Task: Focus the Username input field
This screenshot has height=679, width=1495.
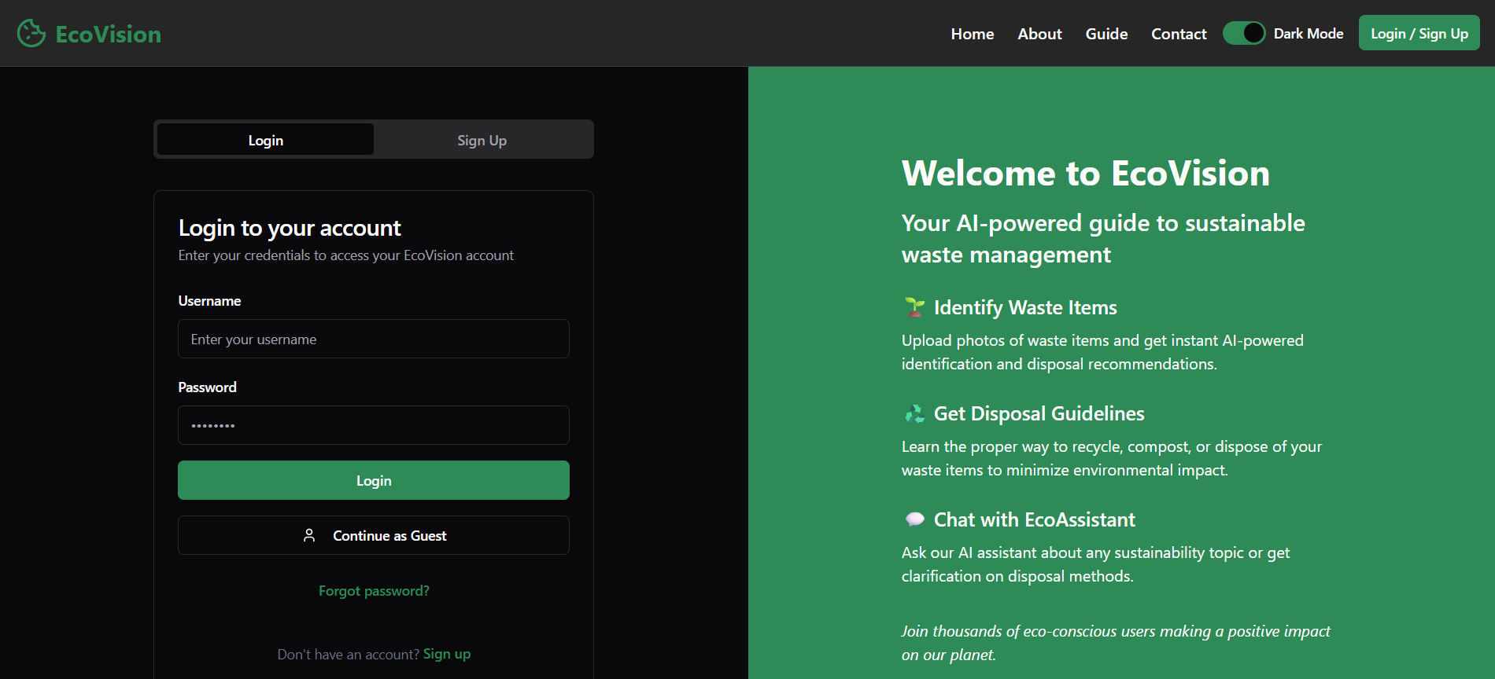Action: coord(374,339)
